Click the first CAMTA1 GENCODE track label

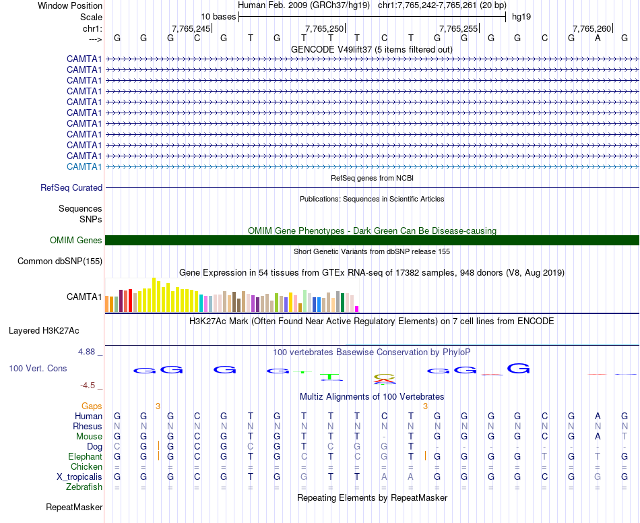84,59
